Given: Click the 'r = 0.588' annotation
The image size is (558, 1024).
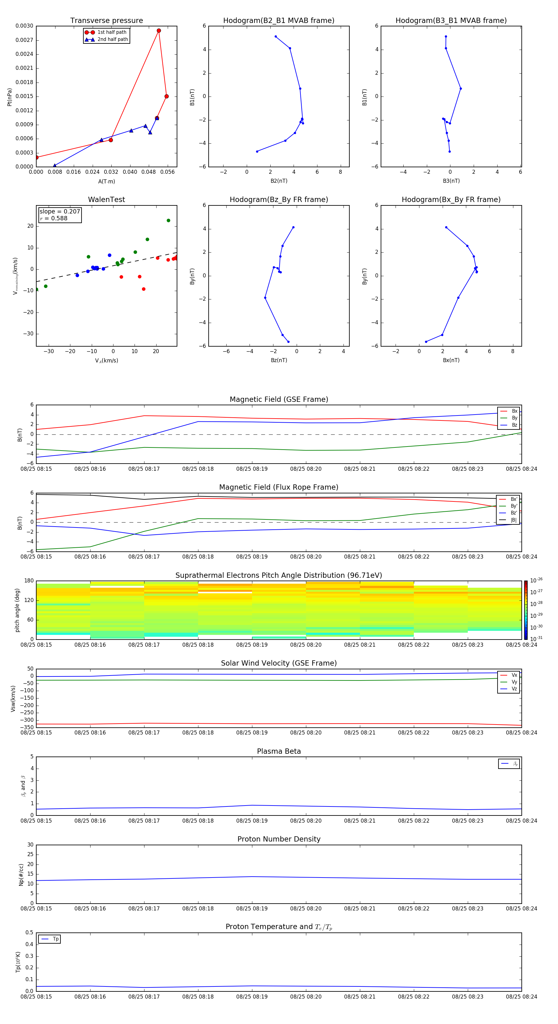Looking at the screenshot, I should click(x=54, y=218).
